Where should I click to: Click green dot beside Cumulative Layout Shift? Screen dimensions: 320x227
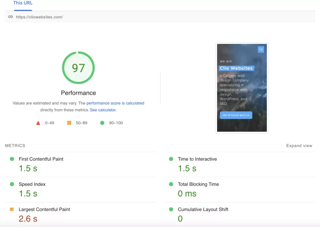[x=171, y=209]
